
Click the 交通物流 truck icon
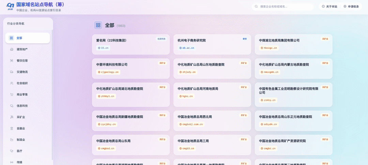click(12, 72)
